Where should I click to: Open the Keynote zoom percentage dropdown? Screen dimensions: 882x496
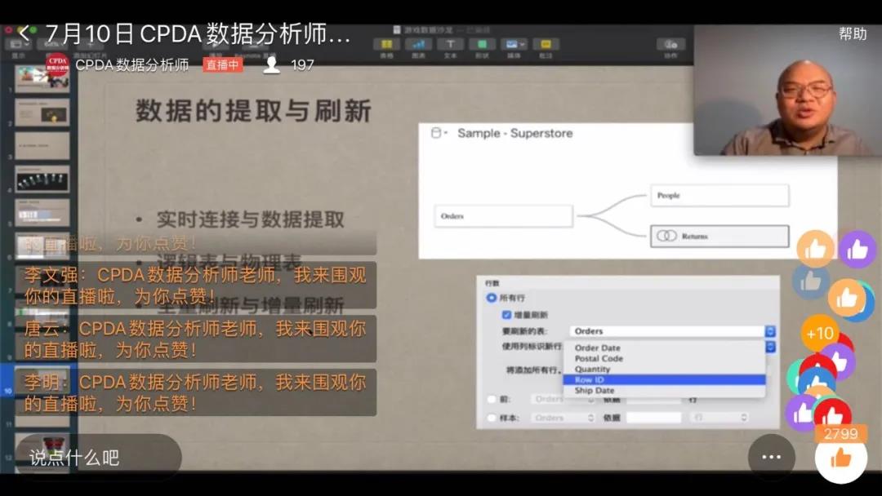[x=54, y=44]
